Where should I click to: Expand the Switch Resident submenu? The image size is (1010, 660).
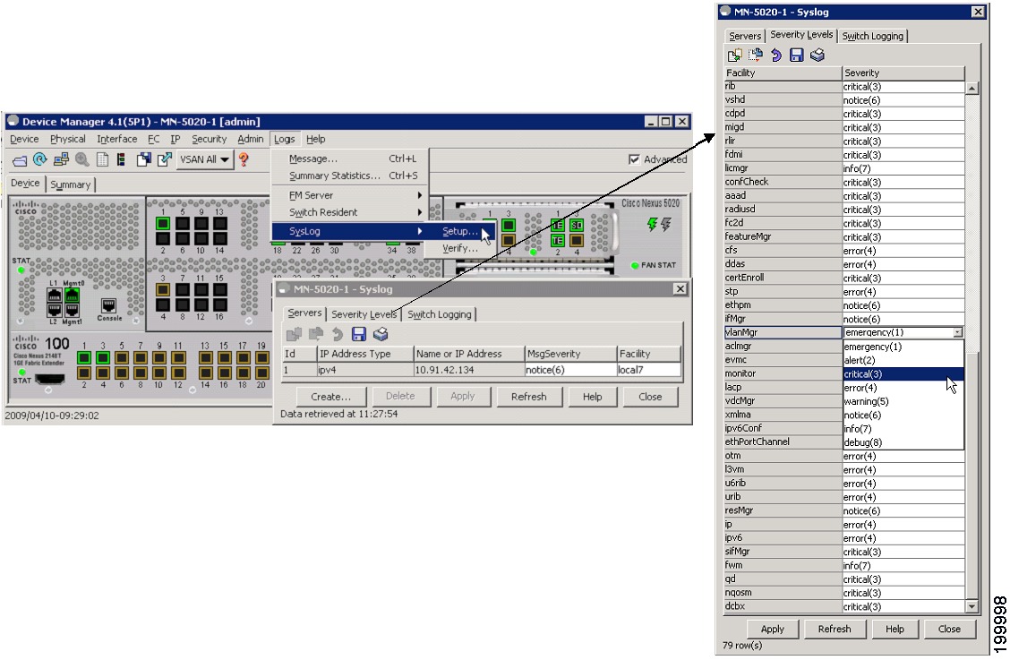click(x=350, y=213)
